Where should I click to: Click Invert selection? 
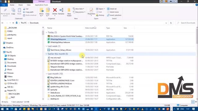114,15
